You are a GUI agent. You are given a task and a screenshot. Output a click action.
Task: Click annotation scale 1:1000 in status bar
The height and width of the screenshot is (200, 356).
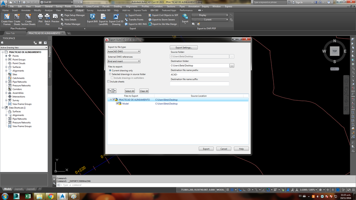pos(308,190)
